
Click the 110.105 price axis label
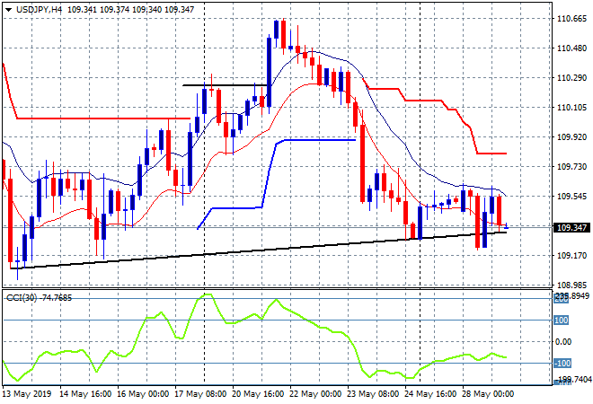(x=571, y=108)
